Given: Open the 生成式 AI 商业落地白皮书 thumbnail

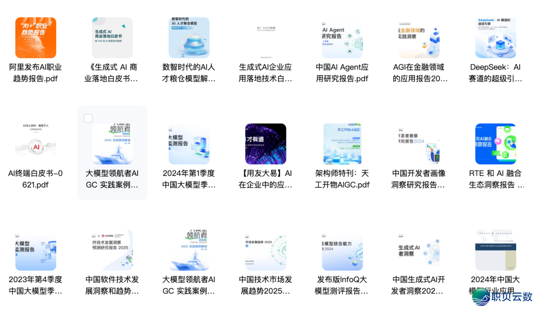Looking at the screenshot, I should [x=112, y=38].
